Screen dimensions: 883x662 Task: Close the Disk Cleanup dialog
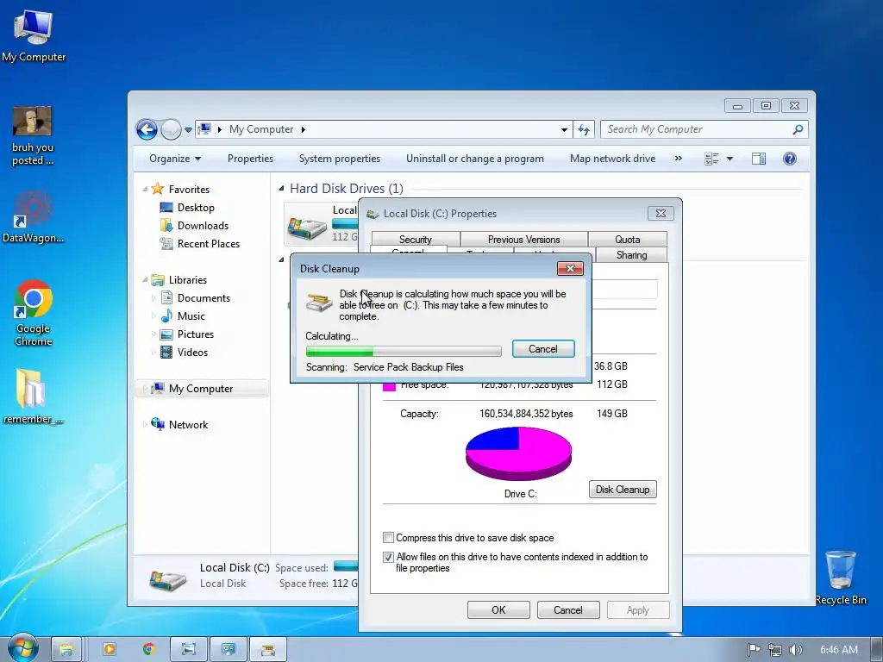[570, 269]
